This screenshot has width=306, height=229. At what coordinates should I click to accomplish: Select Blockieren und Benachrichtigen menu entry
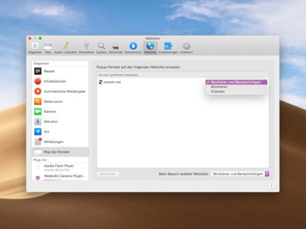pyautogui.click(x=236, y=82)
